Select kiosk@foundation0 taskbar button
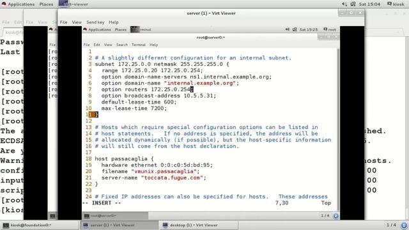This screenshot has width=409, height=230. tap(40, 225)
